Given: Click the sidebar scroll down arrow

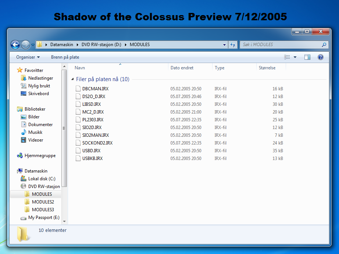Looking at the screenshot, I should [64, 221].
